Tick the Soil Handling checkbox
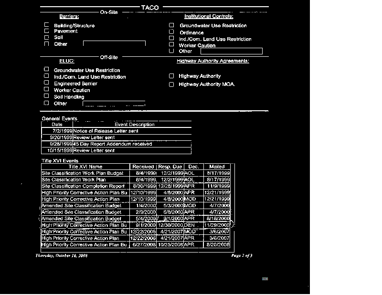382x295 pixels. [x=47, y=96]
